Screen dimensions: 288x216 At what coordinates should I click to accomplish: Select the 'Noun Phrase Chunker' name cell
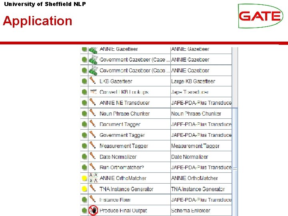coord(130,114)
